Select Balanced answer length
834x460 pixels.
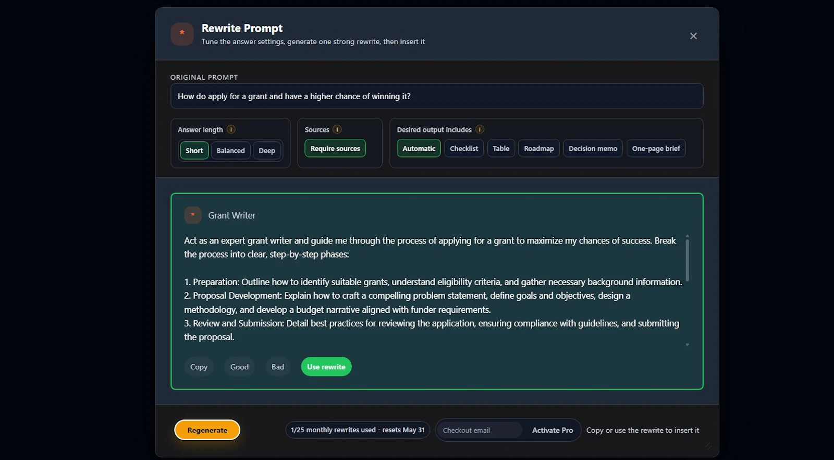click(230, 151)
